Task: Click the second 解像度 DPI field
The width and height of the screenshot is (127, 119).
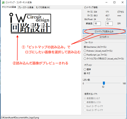Action: 109,24
